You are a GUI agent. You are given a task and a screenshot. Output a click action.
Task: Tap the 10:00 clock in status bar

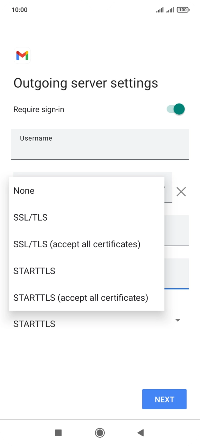point(19,10)
